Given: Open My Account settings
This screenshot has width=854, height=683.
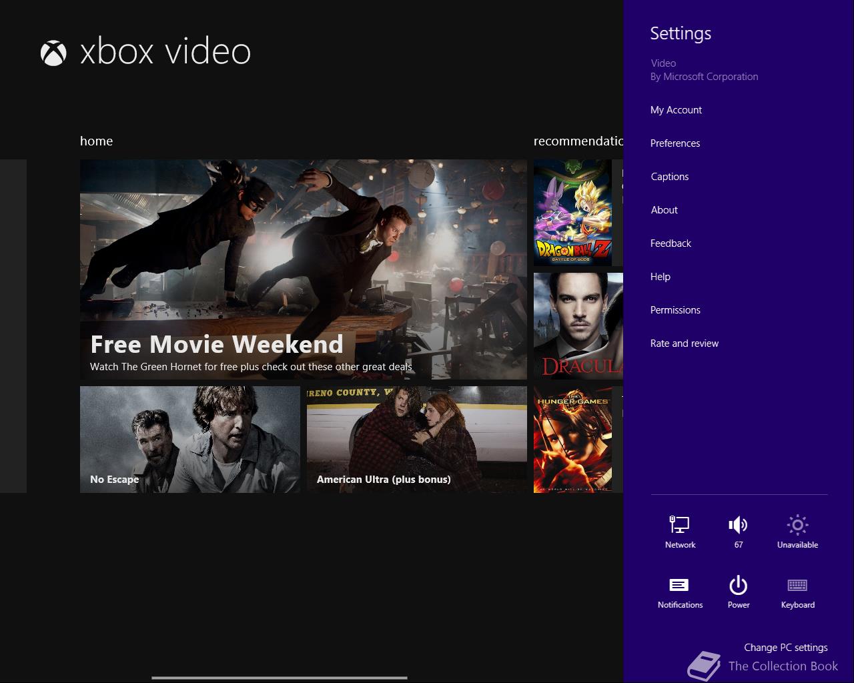Looking at the screenshot, I should coord(676,110).
